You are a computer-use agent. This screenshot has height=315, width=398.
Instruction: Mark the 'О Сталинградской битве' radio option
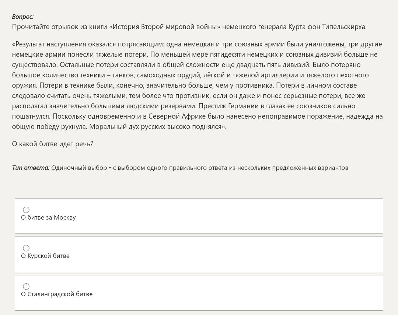click(x=26, y=286)
